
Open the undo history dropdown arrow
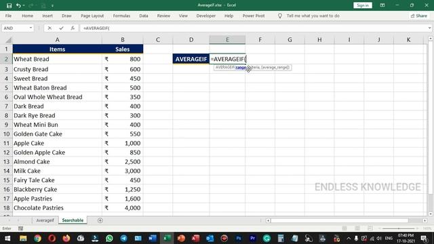click(x=24, y=5)
